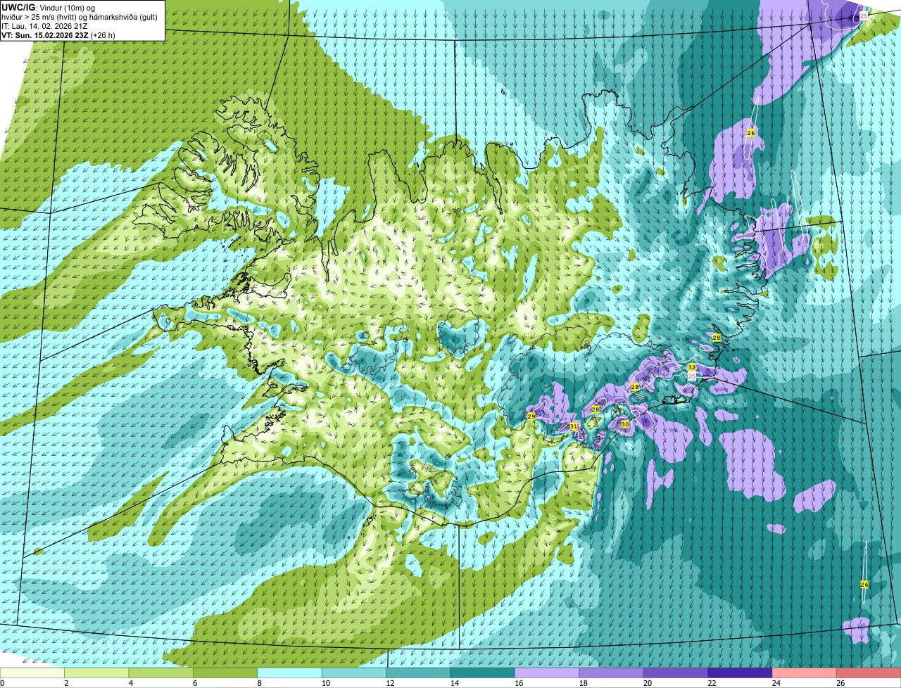Choose the 14–16 m/s dark teal legend swatch
This screenshot has width=901, height=688.
click(484, 673)
